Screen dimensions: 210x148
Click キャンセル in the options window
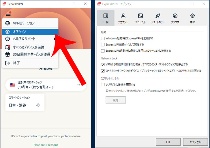pos(195,142)
